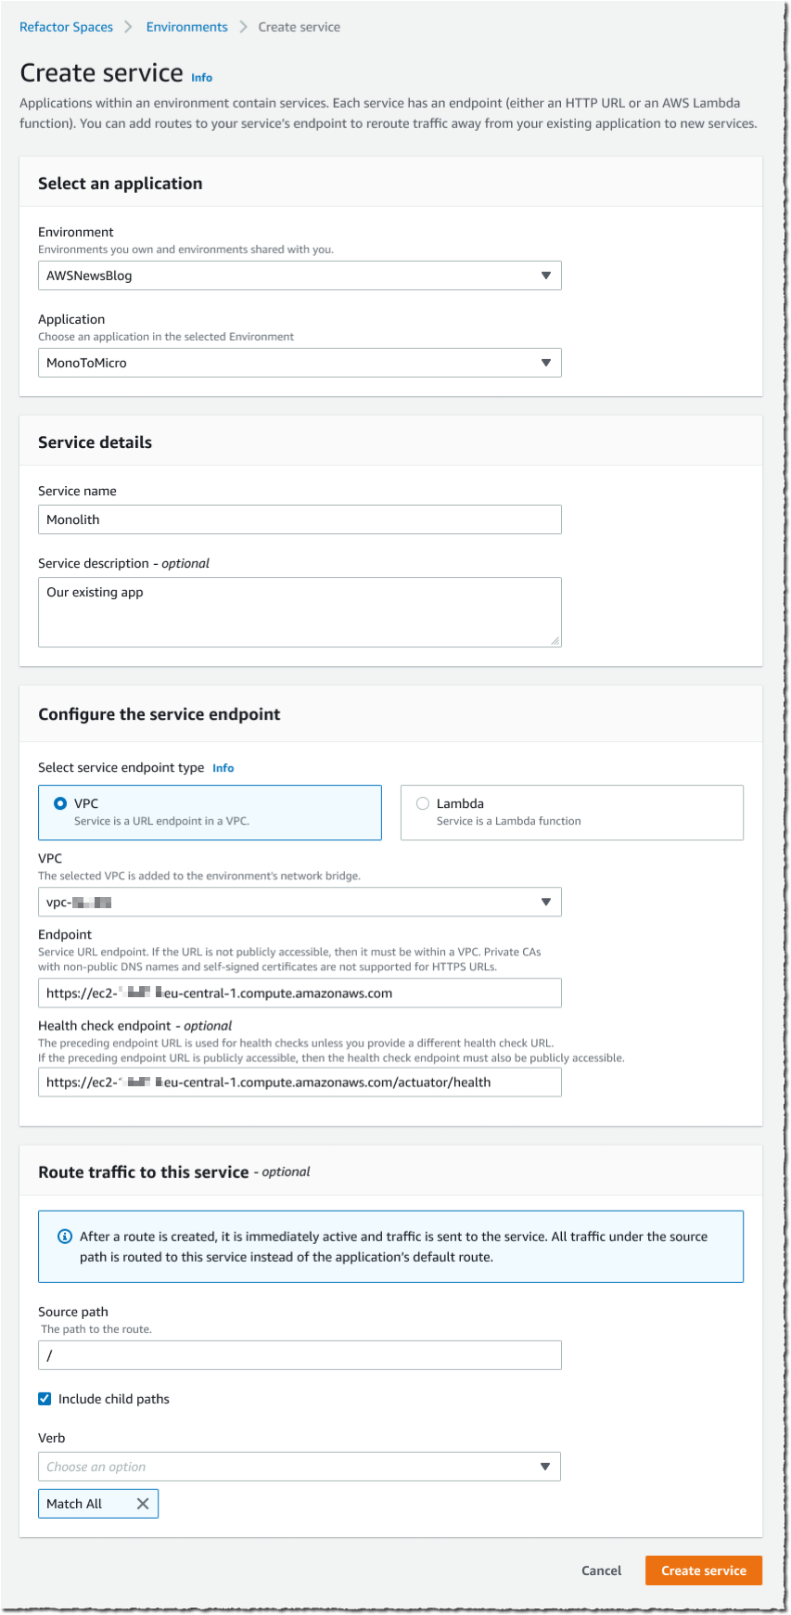Navigate to Refactor Spaces via breadcrumb
Screen dimensions: 791x1615
66,27
